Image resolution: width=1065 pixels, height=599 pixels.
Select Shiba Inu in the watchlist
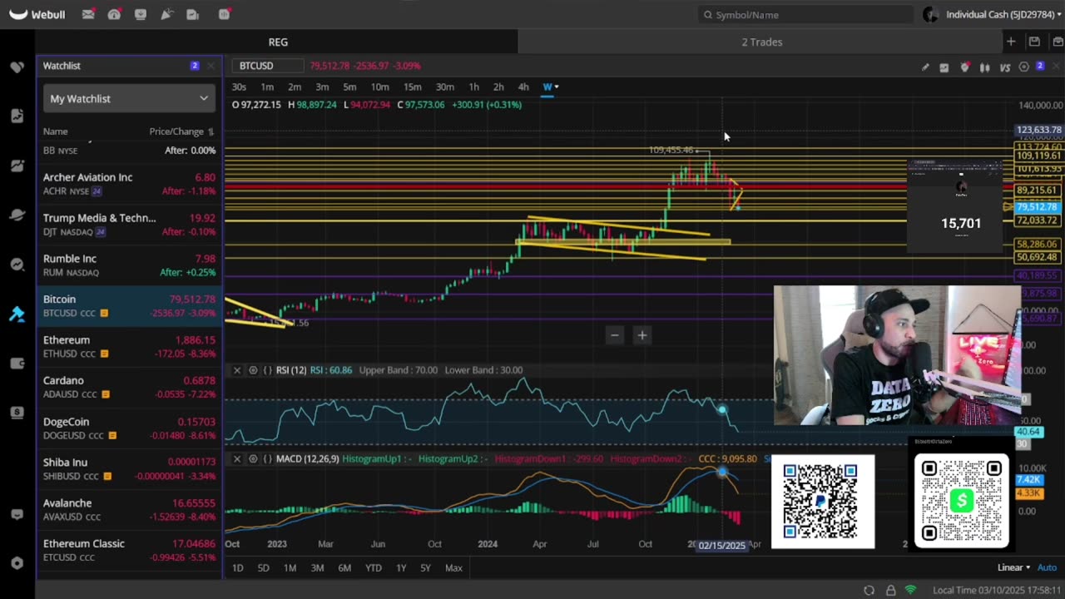click(129, 469)
